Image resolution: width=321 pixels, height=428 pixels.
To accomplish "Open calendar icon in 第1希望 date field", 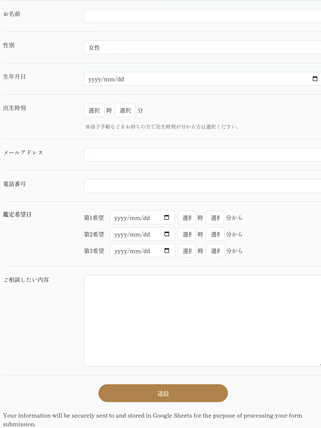I will click(167, 217).
